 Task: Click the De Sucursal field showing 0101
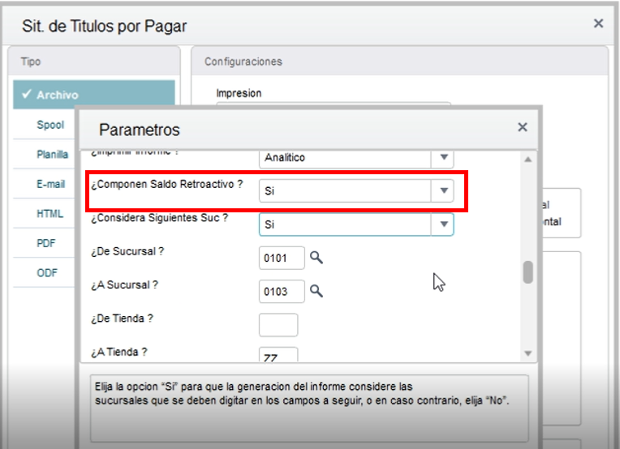point(282,258)
